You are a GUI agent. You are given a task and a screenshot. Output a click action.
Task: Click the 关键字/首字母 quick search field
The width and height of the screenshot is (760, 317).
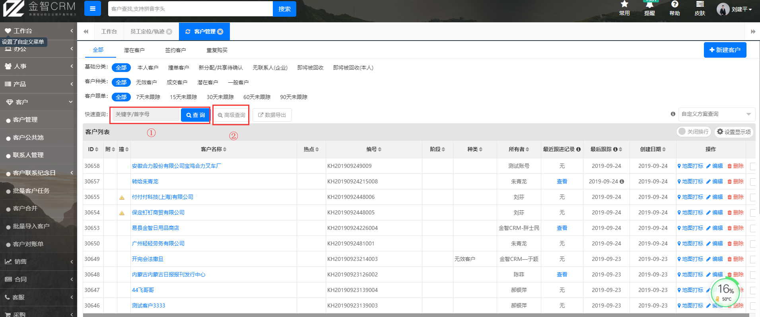coord(146,114)
